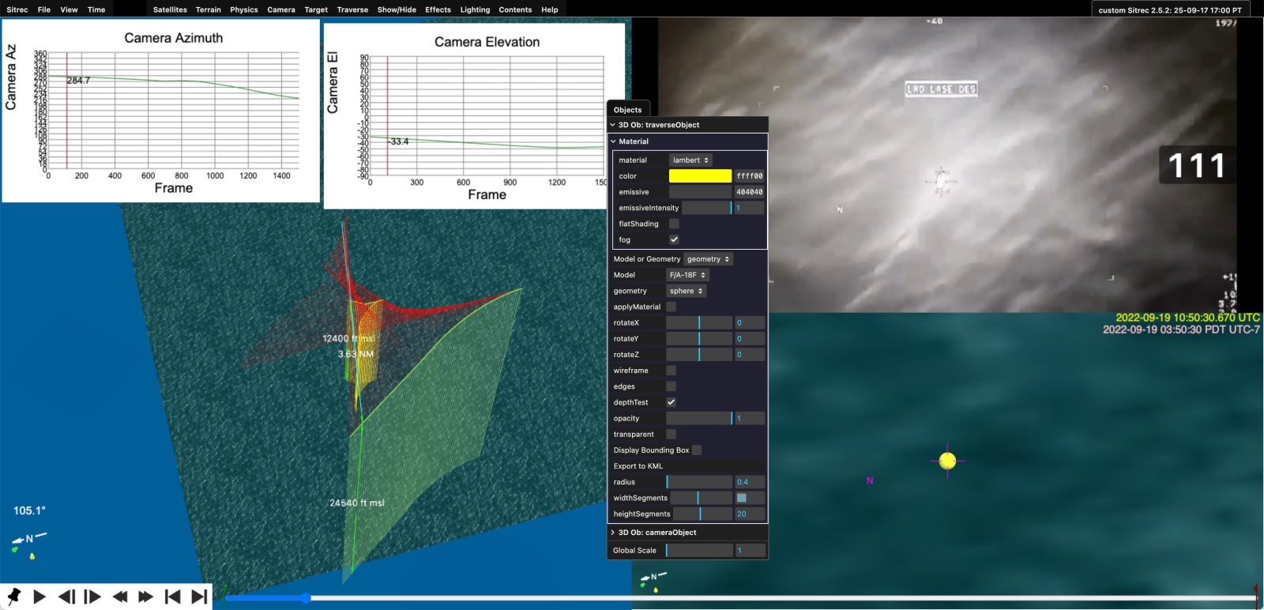Open the material type dropdown (lambert)
Image resolution: width=1264 pixels, height=610 pixels.
pos(690,160)
